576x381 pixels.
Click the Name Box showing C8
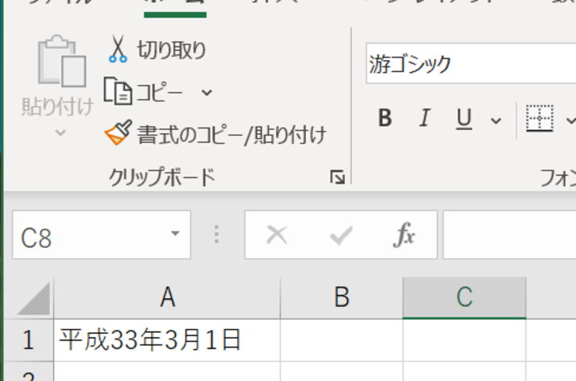[102, 235]
